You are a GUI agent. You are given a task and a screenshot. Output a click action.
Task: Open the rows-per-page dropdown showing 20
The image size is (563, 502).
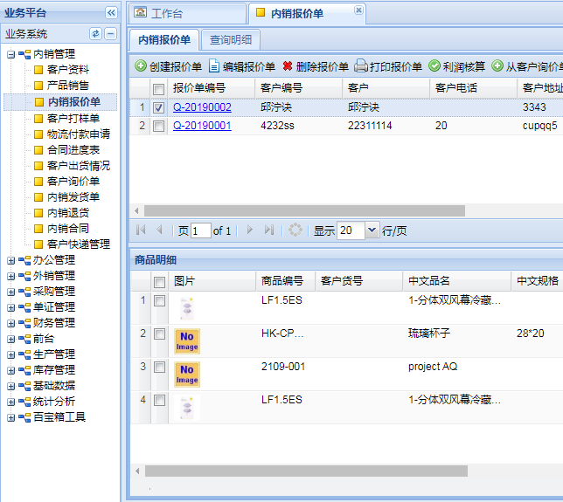372,230
